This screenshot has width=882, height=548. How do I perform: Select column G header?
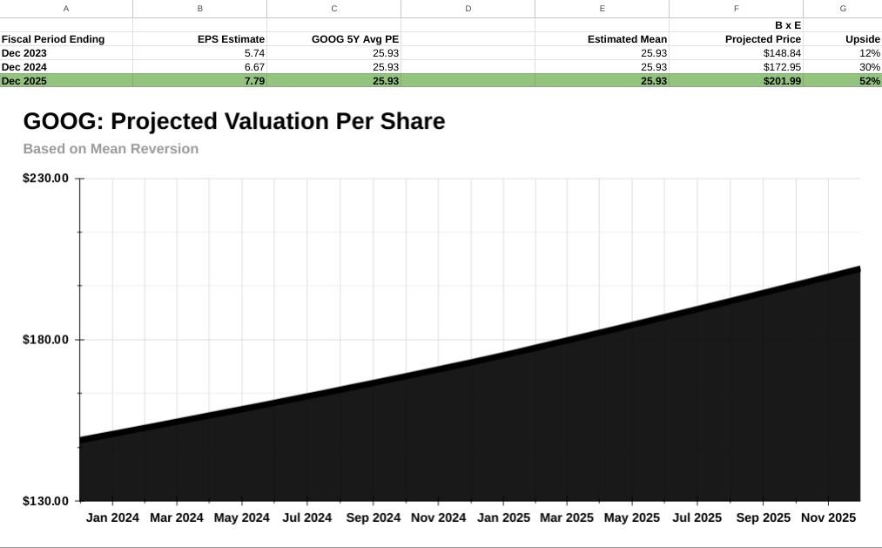[842, 9]
